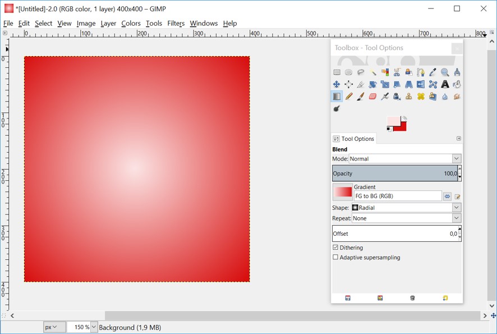Screen dimensions: 497x334
Task: Pick the Zoom magnifier tool
Action: click(445, 72)
